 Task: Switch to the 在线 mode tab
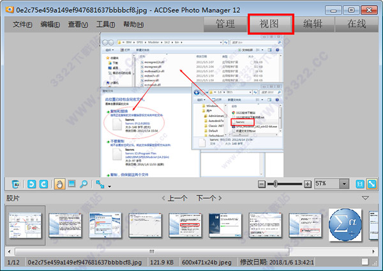coord(357,24)
